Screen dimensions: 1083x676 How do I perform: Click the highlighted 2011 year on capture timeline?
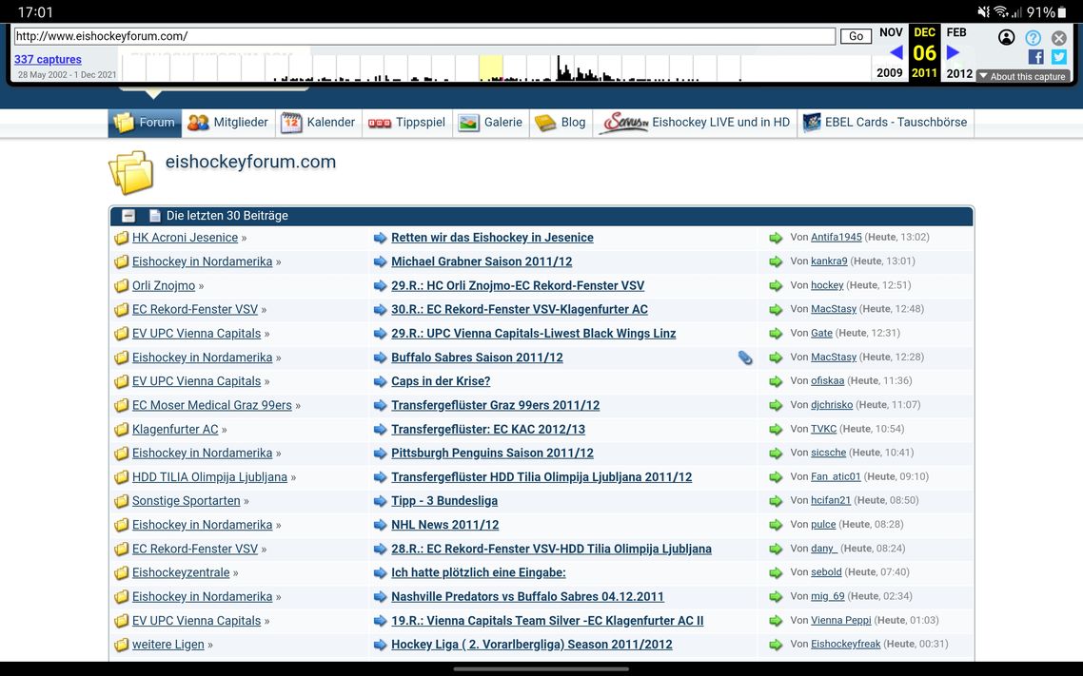[x=924, y=73]
